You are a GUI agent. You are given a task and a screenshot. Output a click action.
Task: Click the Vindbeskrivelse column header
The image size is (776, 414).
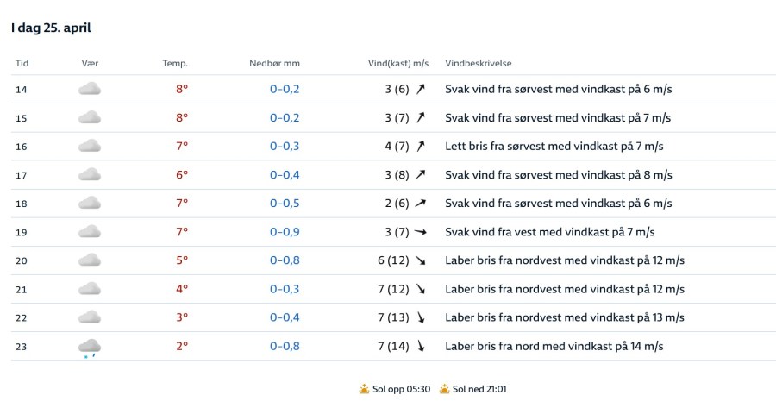coord(478,64)
